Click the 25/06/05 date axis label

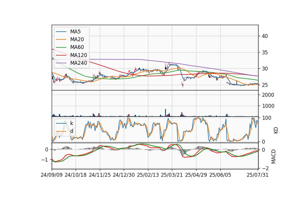220,175
